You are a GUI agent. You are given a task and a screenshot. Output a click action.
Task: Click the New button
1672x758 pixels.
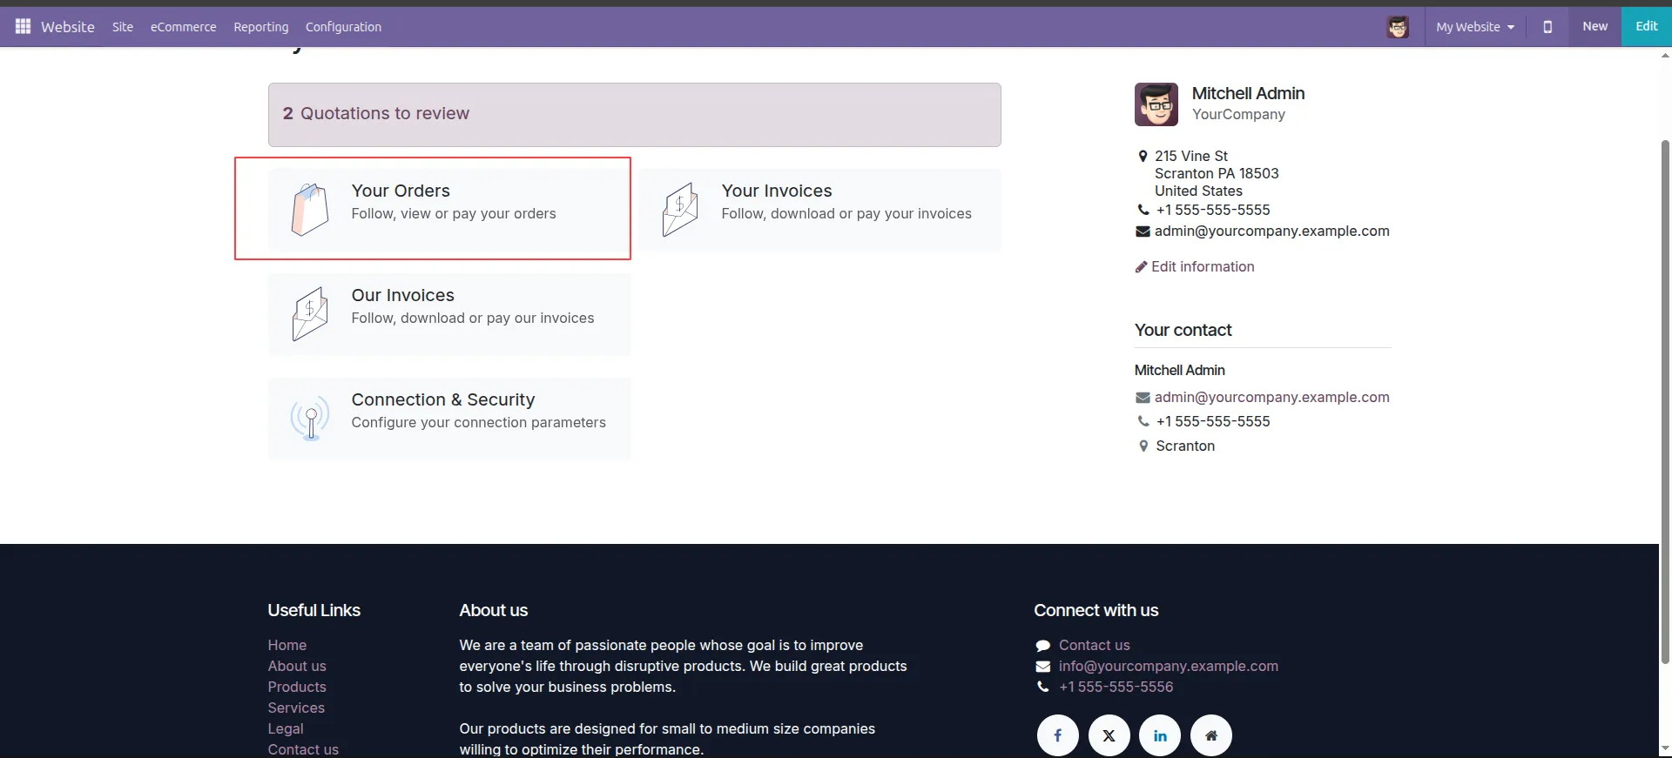coord(1594,26)
